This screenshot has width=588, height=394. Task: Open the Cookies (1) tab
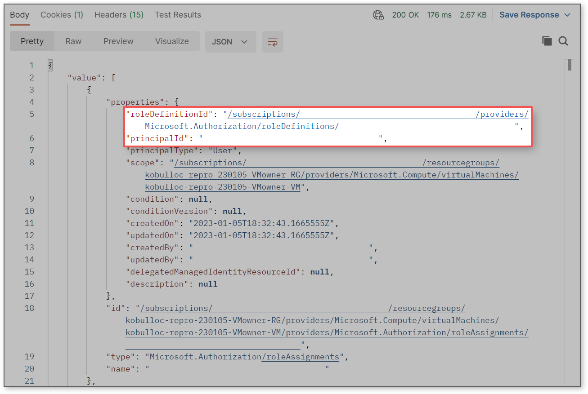(62, 15)
